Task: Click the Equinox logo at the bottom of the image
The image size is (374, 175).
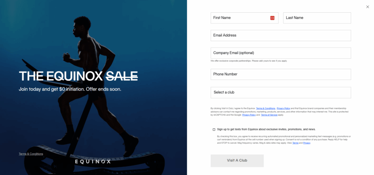Action: tap(93, 162)
